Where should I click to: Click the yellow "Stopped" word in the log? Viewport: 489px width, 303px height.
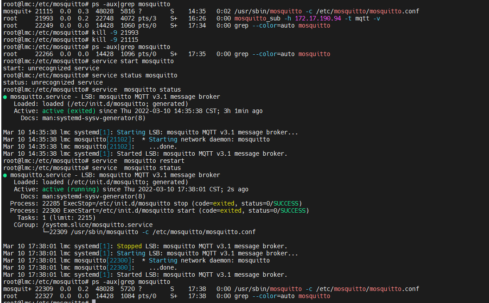pyautogui.click(x=129, y=246)
